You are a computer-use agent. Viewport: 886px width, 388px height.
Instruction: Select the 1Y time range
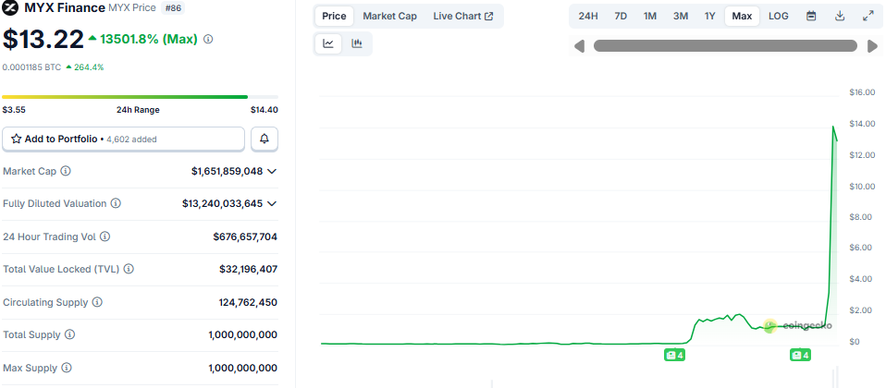[x=709, y=16]
